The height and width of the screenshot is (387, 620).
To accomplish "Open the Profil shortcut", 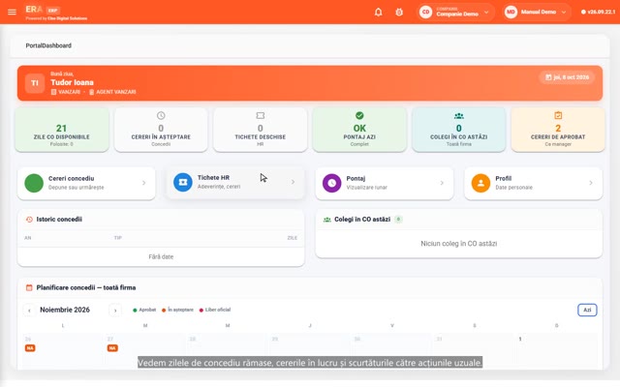I will coord(534,183).
